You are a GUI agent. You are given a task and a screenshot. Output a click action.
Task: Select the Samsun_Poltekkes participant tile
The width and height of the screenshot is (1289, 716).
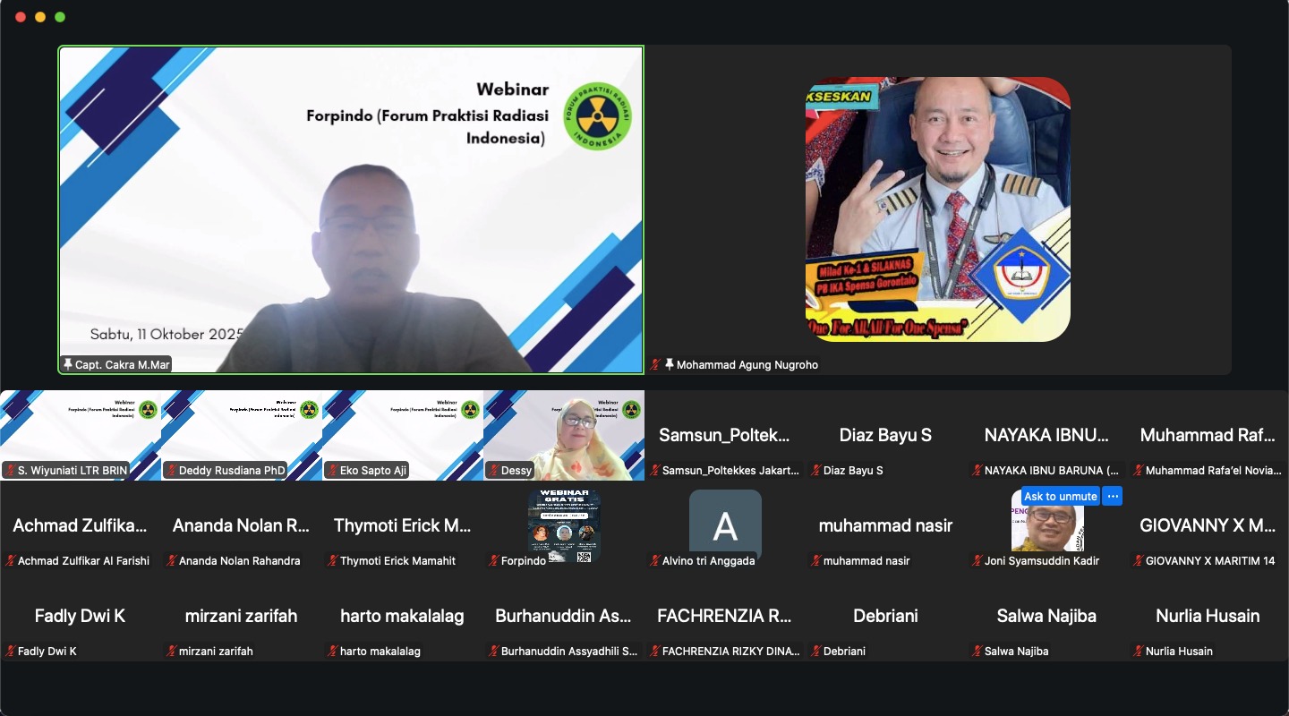(725, 436)
